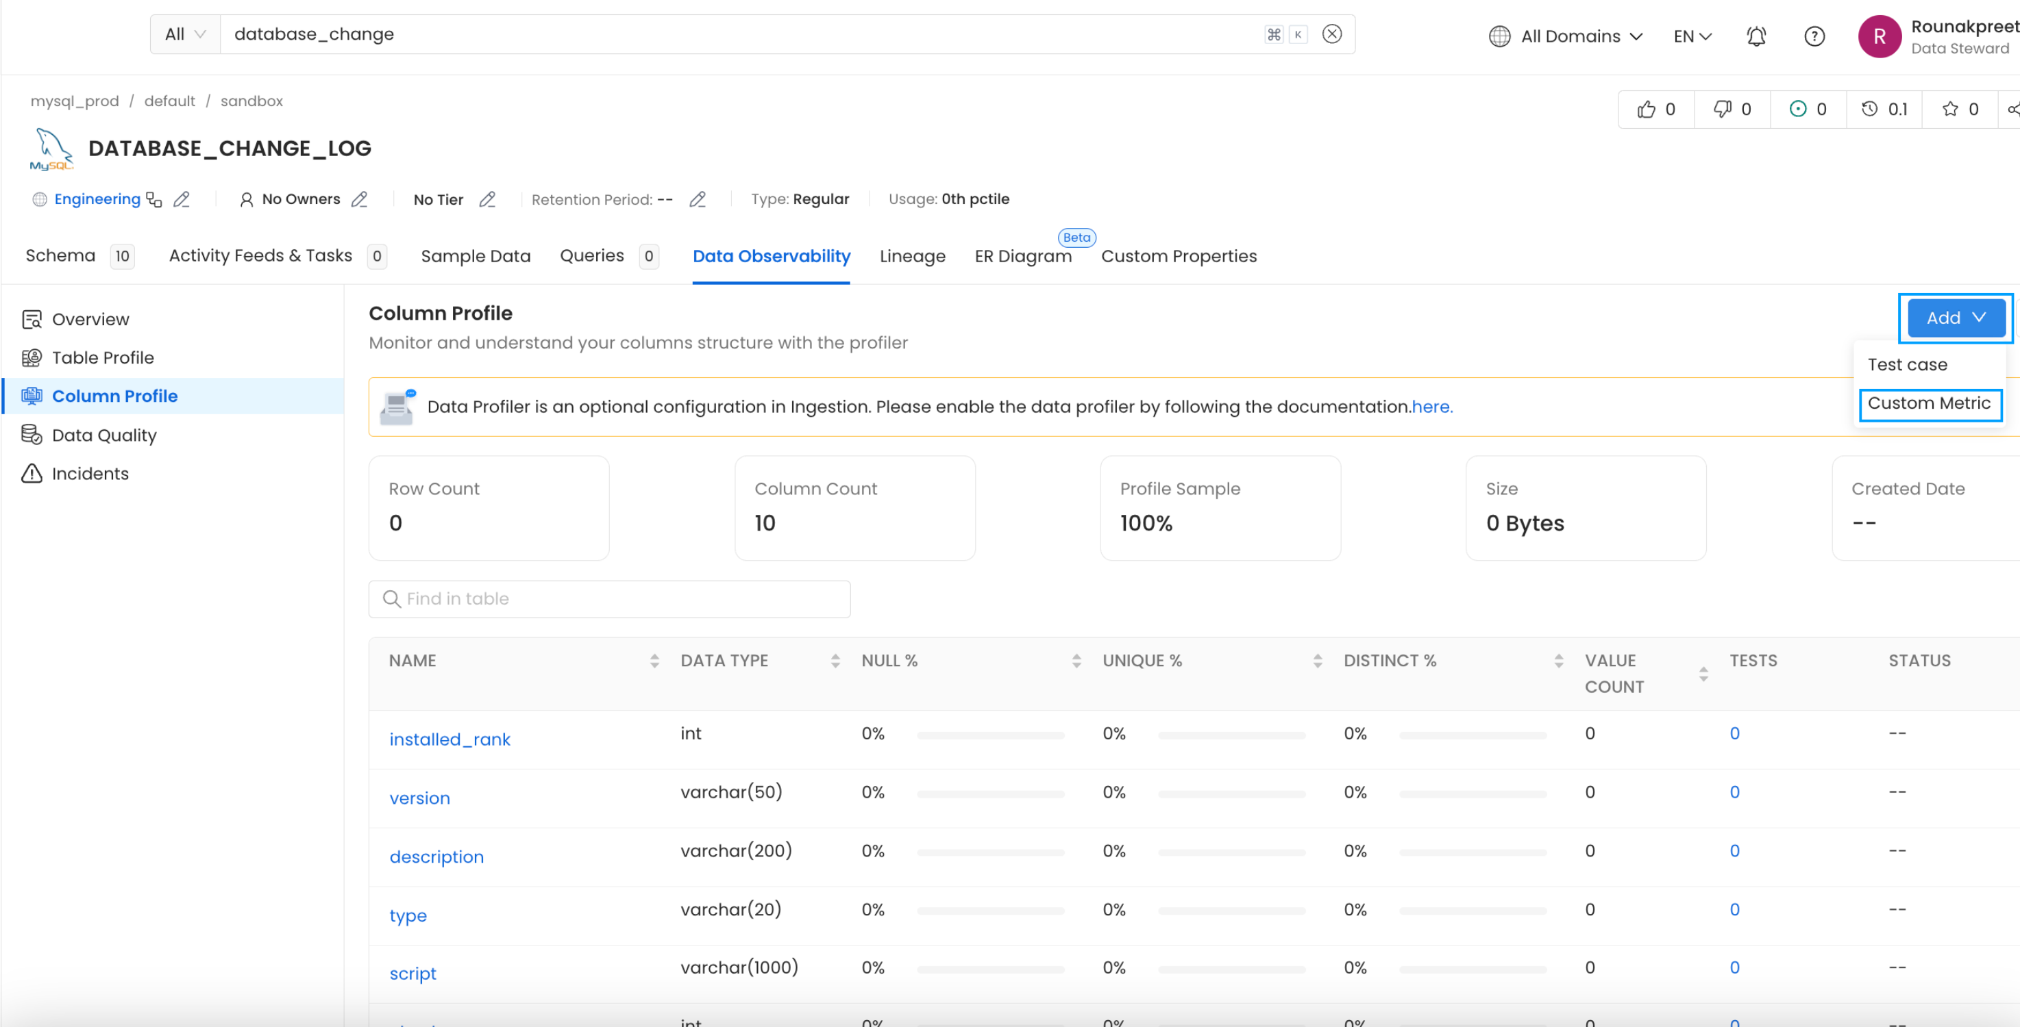The width and height of the screenshot is (2020, 1027).
Task: Select Custom Metric menu option
Action: pos(1928,403)
